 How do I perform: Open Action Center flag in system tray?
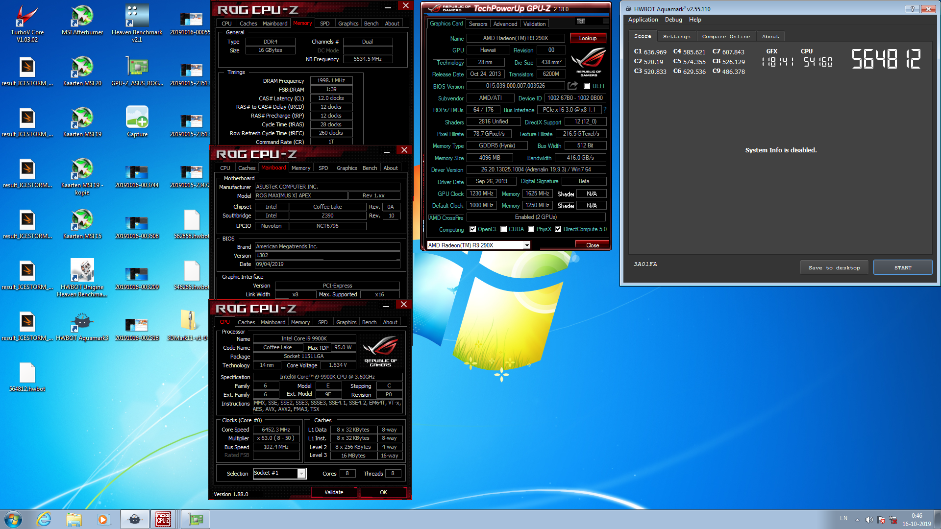[881, 520]
